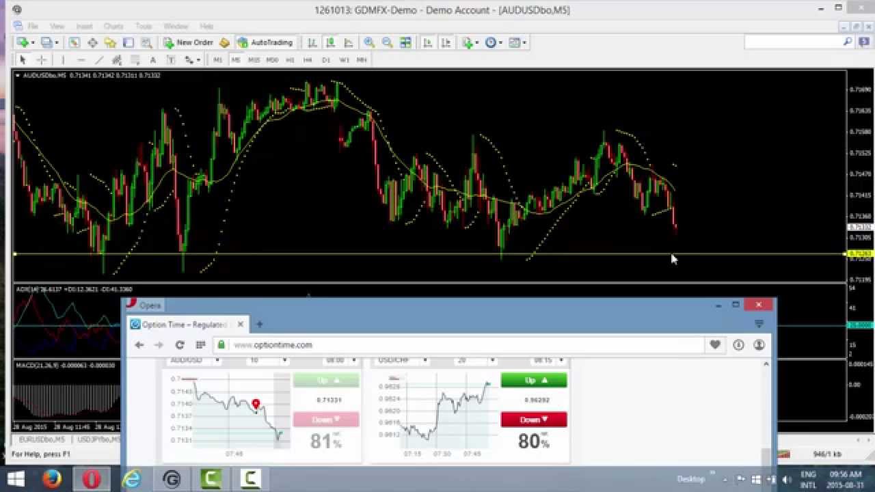875x492 pixels.
Task: Select the vertical line tool
Action: pos(63,60)
